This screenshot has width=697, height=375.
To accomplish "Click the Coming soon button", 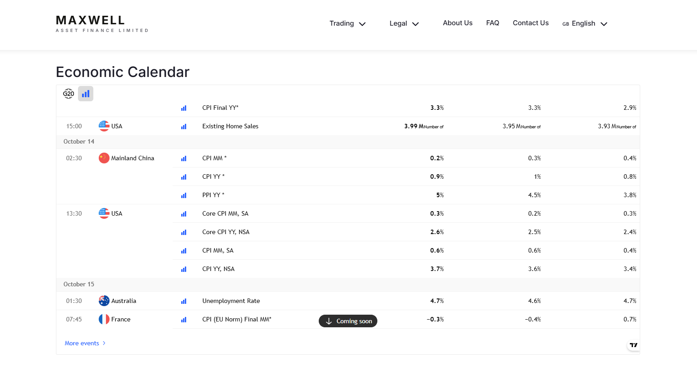I will [x=348, y=321].
